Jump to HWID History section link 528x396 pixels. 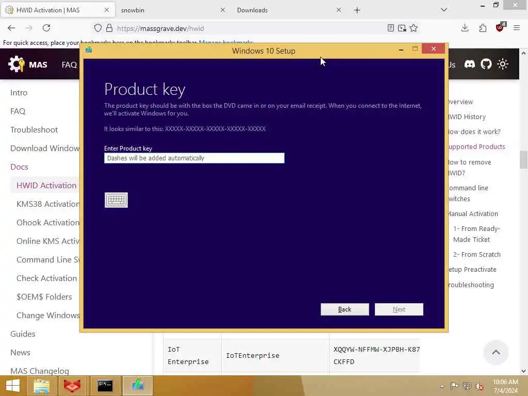click(x=467, y=117)
